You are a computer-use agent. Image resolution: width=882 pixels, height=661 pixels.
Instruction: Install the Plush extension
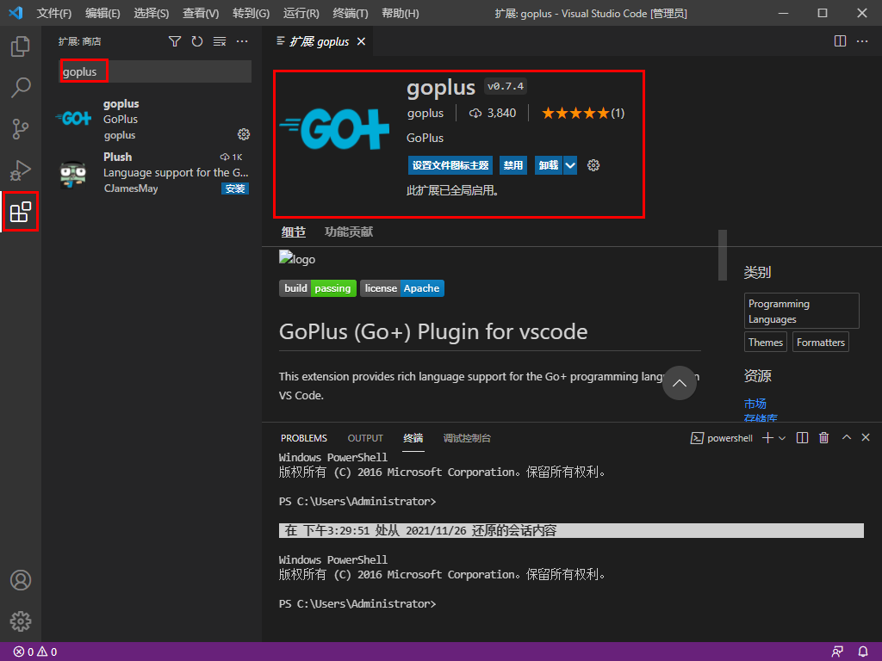coord(235,188)
